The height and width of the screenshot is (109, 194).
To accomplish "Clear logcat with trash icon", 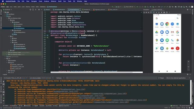I will (x=3, y=81).
